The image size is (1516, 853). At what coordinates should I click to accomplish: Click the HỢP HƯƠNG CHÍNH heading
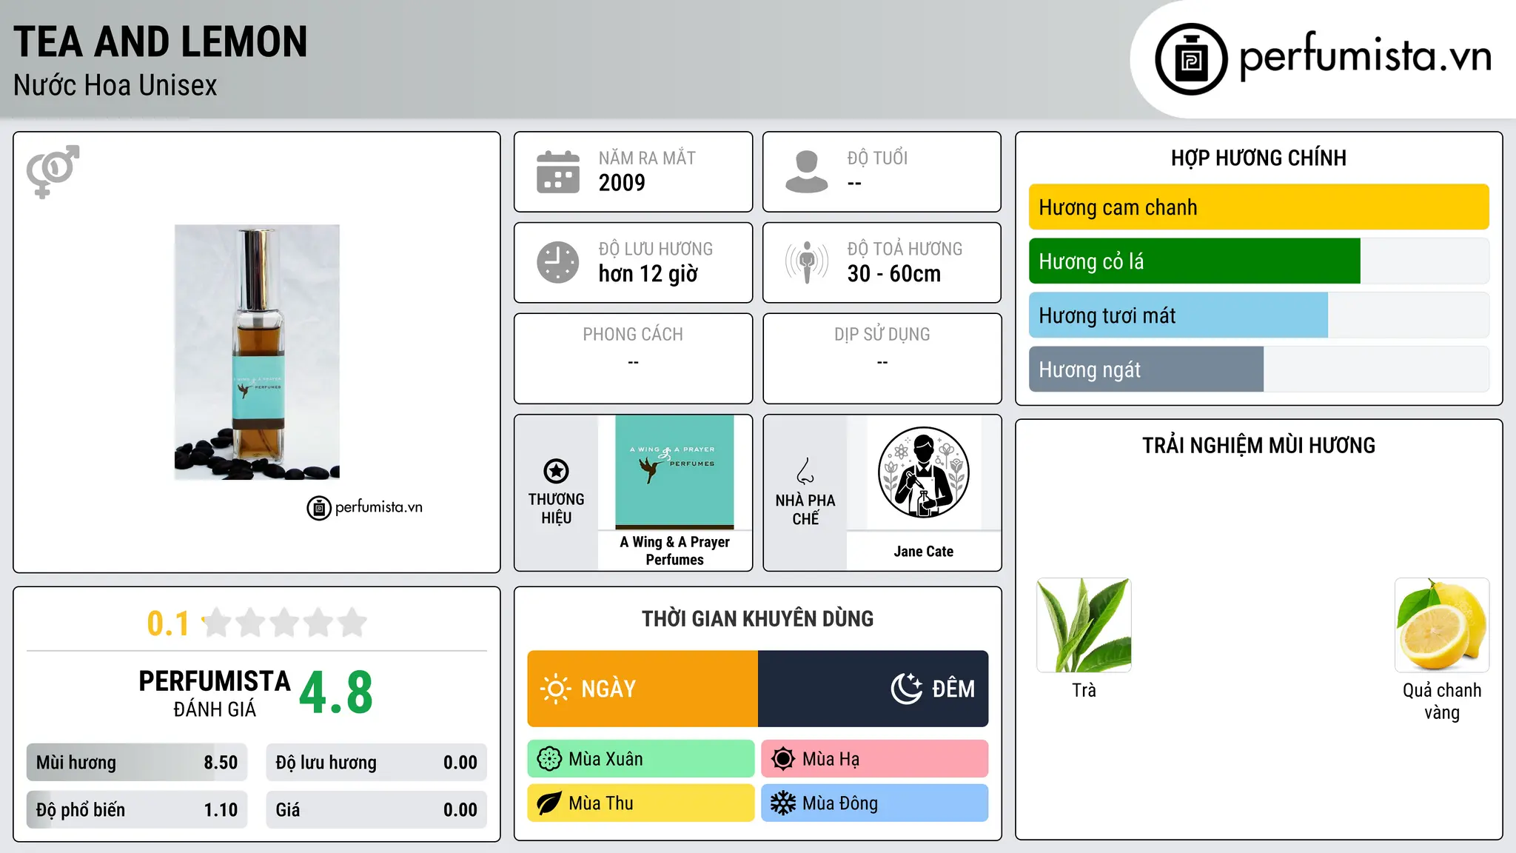pos(1258,158)
